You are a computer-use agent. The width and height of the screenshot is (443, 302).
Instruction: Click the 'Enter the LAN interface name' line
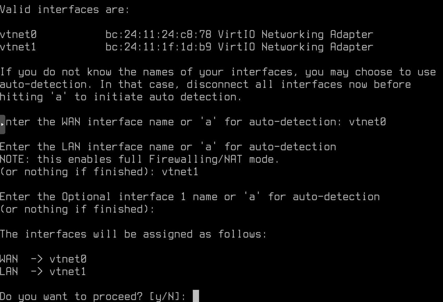point(168,147)
